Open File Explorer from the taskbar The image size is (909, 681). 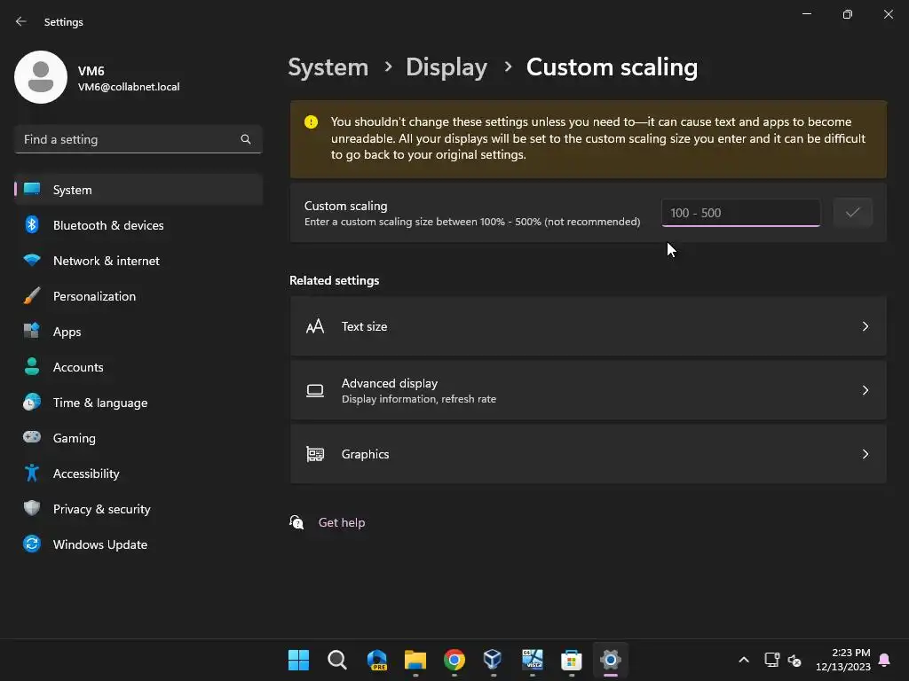point(415,660)
